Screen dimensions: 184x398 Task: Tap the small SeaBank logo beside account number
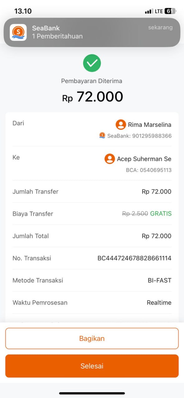tap(102, 135)
